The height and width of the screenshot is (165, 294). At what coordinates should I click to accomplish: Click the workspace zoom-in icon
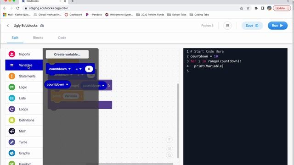169,148
